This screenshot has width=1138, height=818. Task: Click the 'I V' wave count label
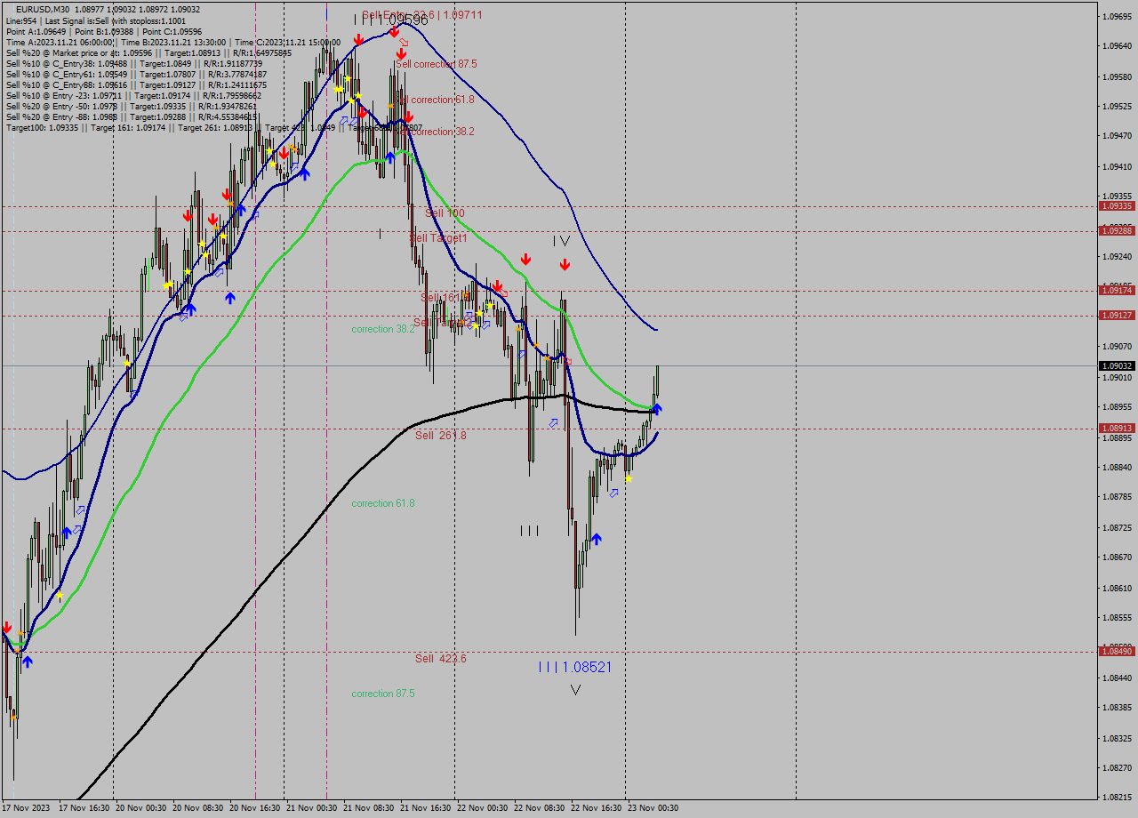tap(561, 240)
